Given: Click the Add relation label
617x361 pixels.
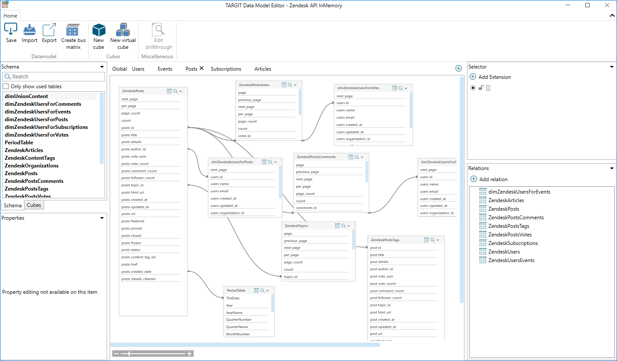Looking at the screenshot, I should pyautogui.click(x=493, y=179).
